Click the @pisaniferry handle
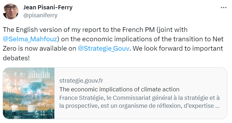Image resolution: width=232 pixels, height=123 pixels. pos(40,16)
